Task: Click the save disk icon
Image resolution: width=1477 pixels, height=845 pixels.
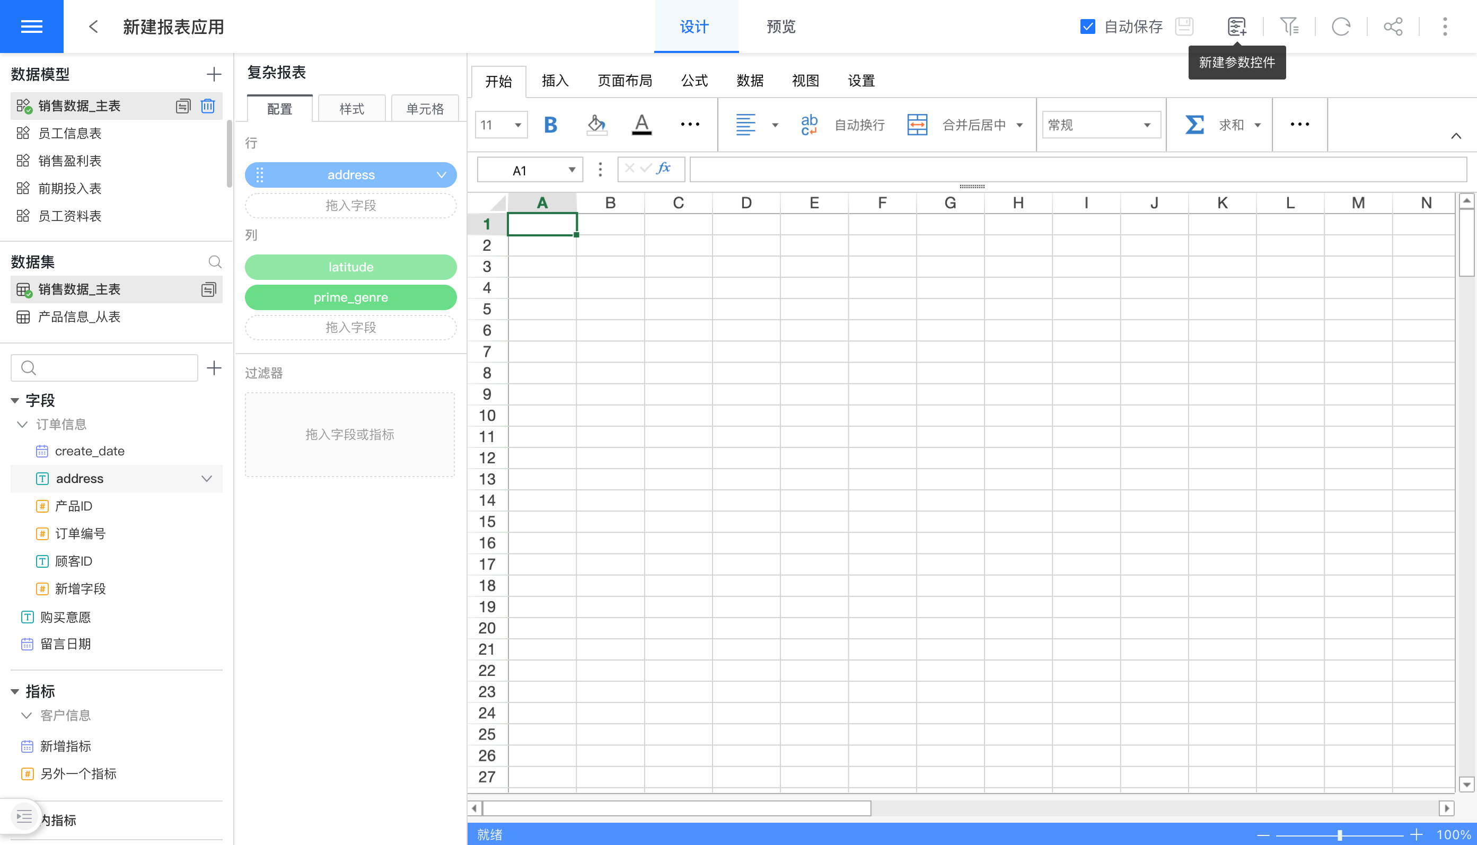Action: pyautogui.click(x=1184, y=27)
